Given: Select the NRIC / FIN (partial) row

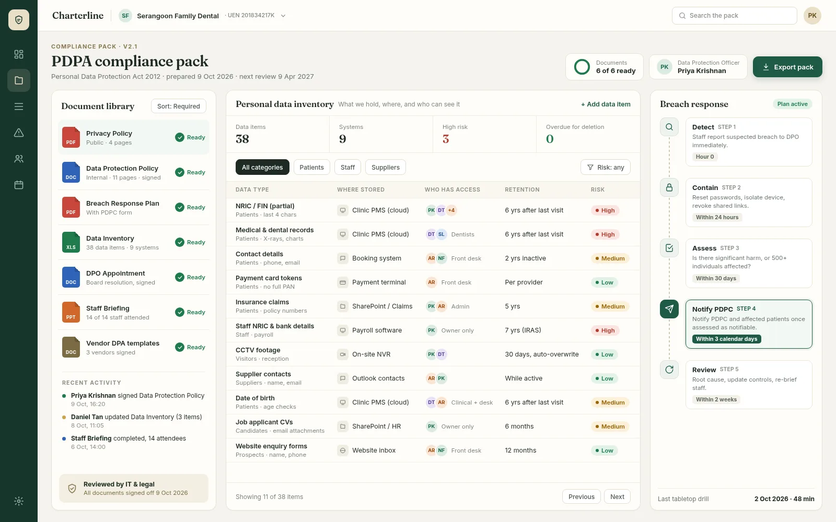Looking at the screenshot, I should (433, 210).
